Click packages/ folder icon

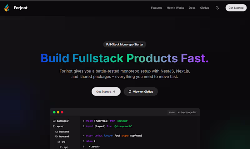[54, 121]
